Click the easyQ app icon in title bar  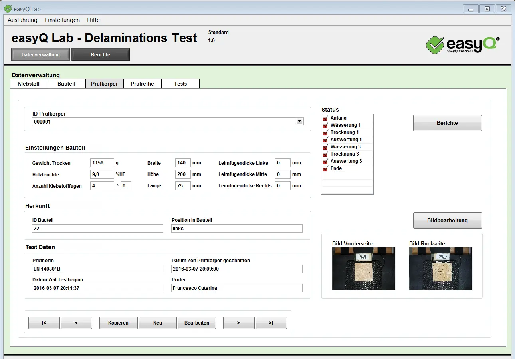click(x=8, y=9)
